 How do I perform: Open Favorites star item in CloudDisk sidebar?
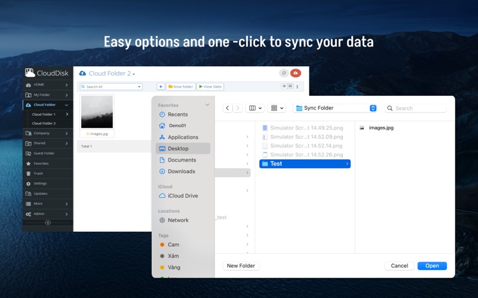[48, 163]
